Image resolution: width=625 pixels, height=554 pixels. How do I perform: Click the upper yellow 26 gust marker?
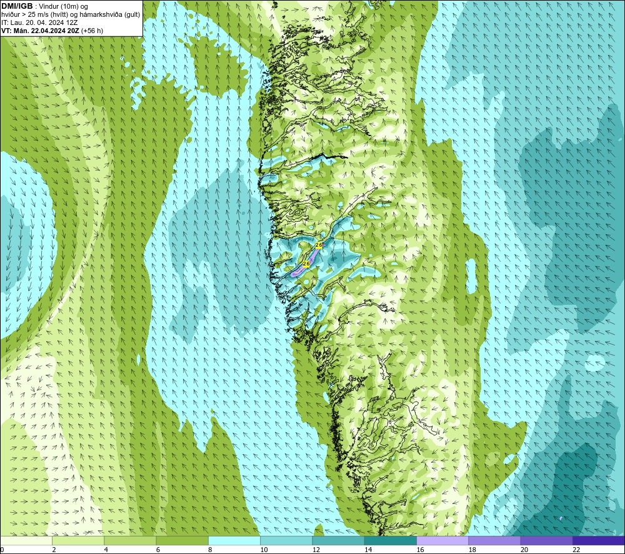pyautogui.click(x=319, y=245)
